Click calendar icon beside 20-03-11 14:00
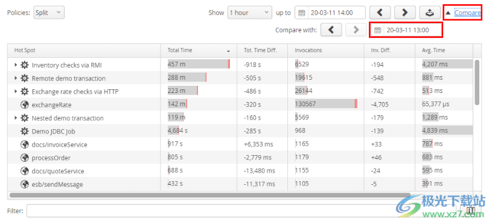 point(301,13)
